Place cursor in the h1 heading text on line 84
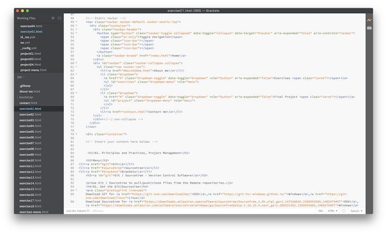Image resolution: width=387 pixels, height=234 pixels. coord(138,153)
